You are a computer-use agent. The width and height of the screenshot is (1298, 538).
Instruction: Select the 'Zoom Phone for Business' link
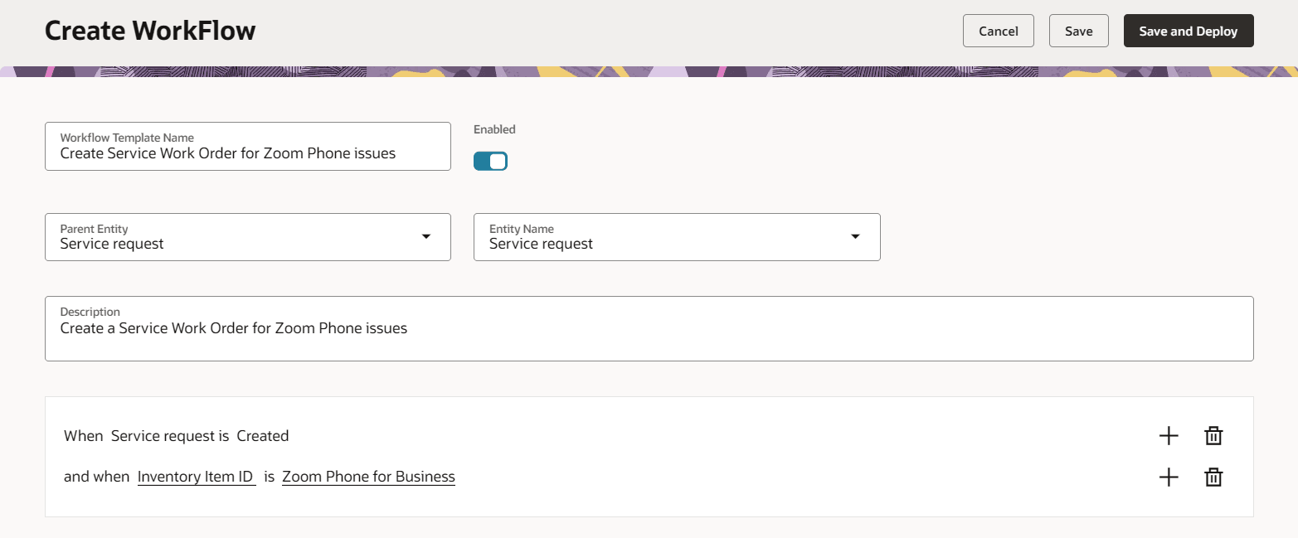368,477
